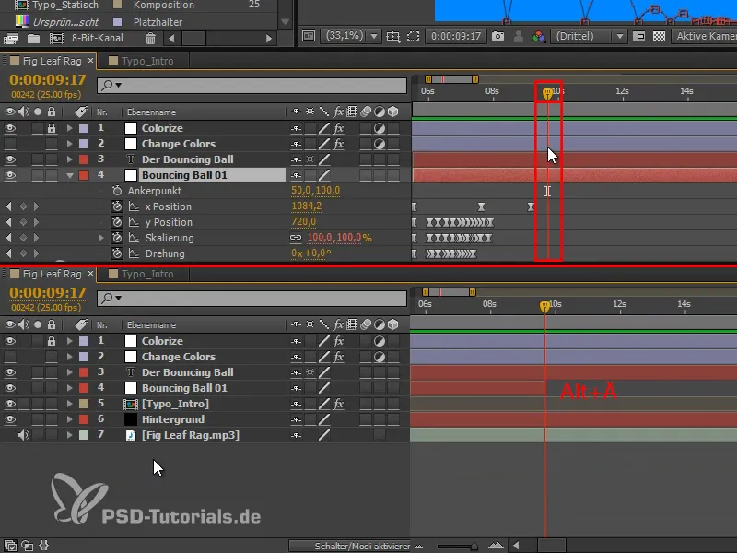Expand the Hintergrund layer properties
737x553 pixels.
[70, 419]
